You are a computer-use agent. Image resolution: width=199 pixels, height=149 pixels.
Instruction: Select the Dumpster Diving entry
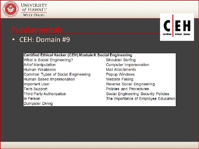pyautogui.click(x=38, y=103)
